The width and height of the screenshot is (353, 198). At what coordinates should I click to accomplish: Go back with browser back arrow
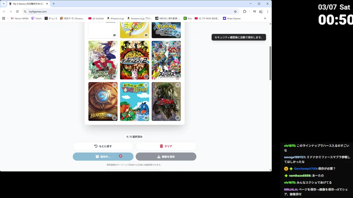[4, 12]
